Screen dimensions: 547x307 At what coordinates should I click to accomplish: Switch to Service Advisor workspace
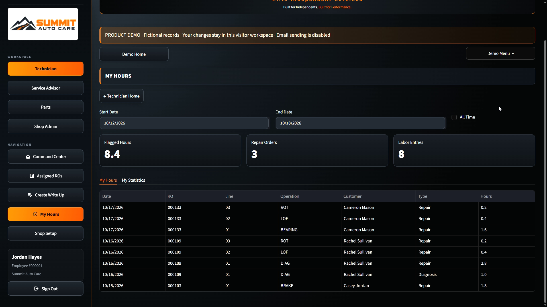[x=46, y=88]
